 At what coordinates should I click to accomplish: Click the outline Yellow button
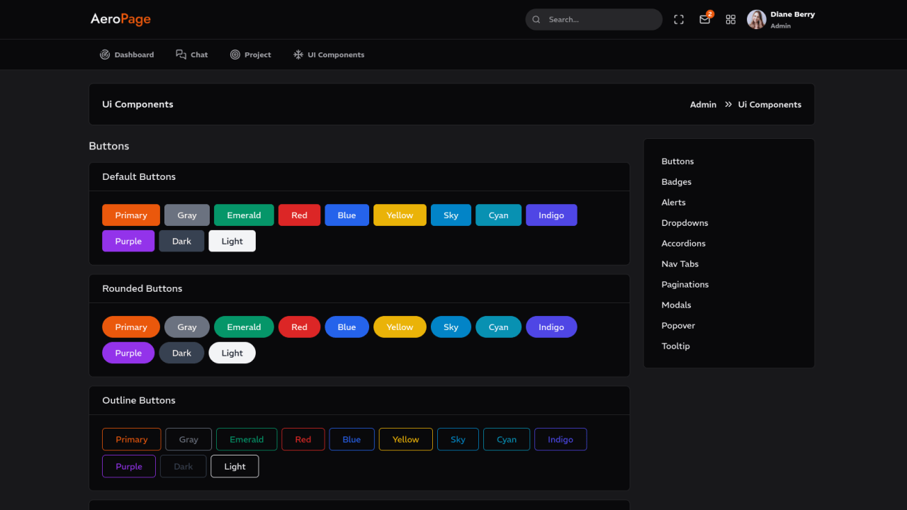pyautogui.click(x=405, y=439)
